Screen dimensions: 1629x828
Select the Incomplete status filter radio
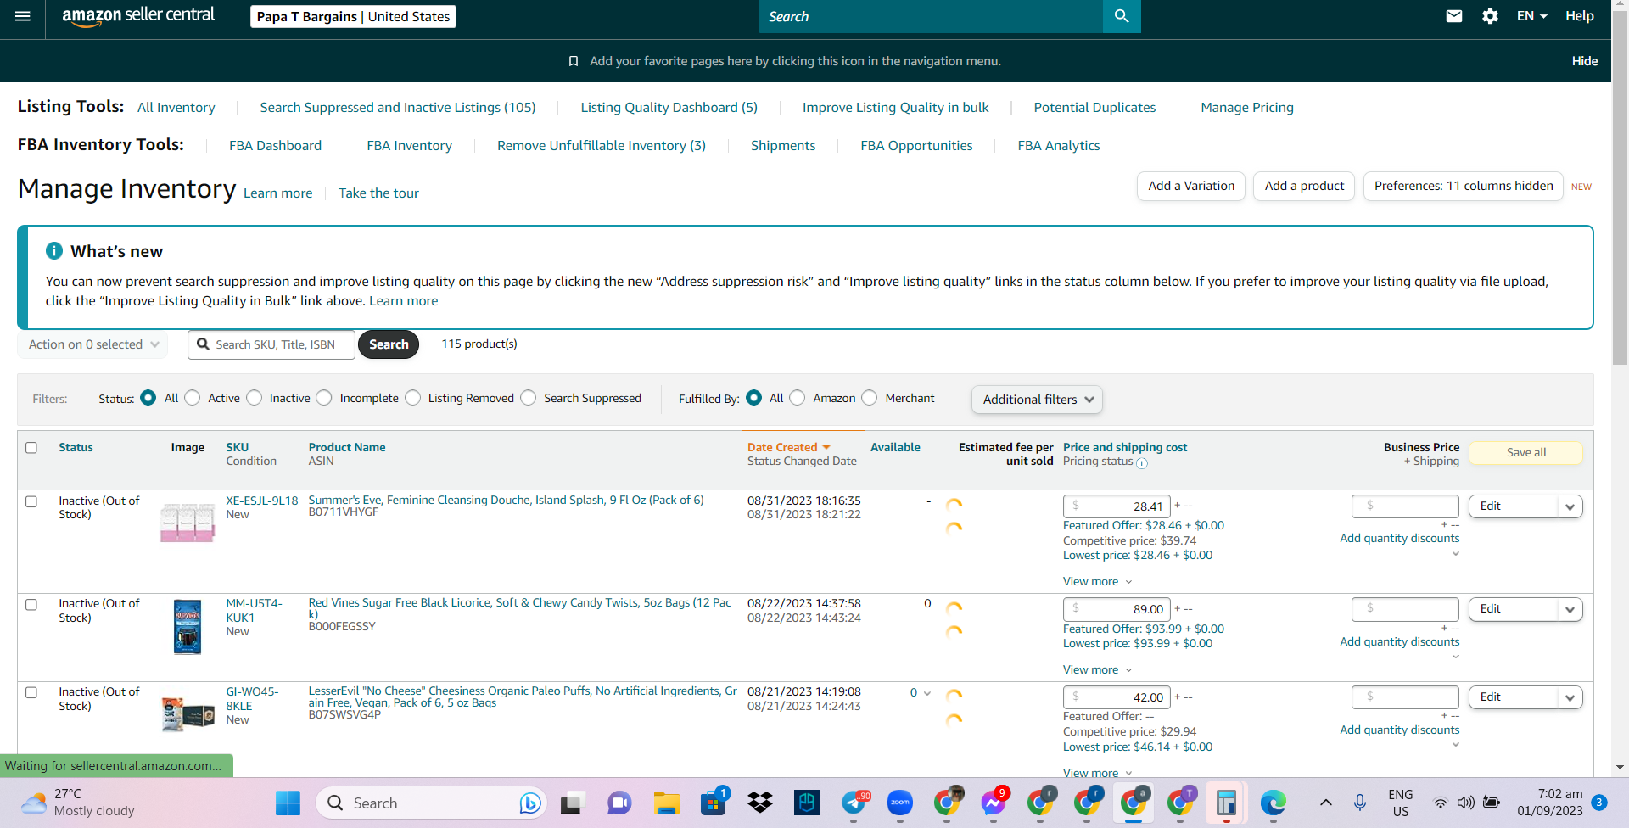coord(324,398)
